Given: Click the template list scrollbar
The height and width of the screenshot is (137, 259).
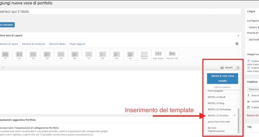Looking at the screenshot, I should point(238,121).
